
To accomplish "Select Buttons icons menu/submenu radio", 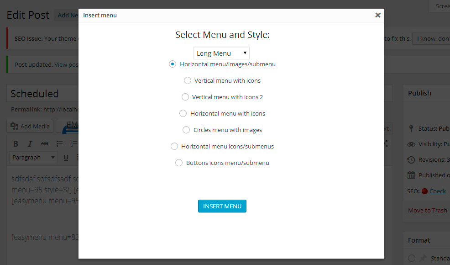I will tap(179, 163).
